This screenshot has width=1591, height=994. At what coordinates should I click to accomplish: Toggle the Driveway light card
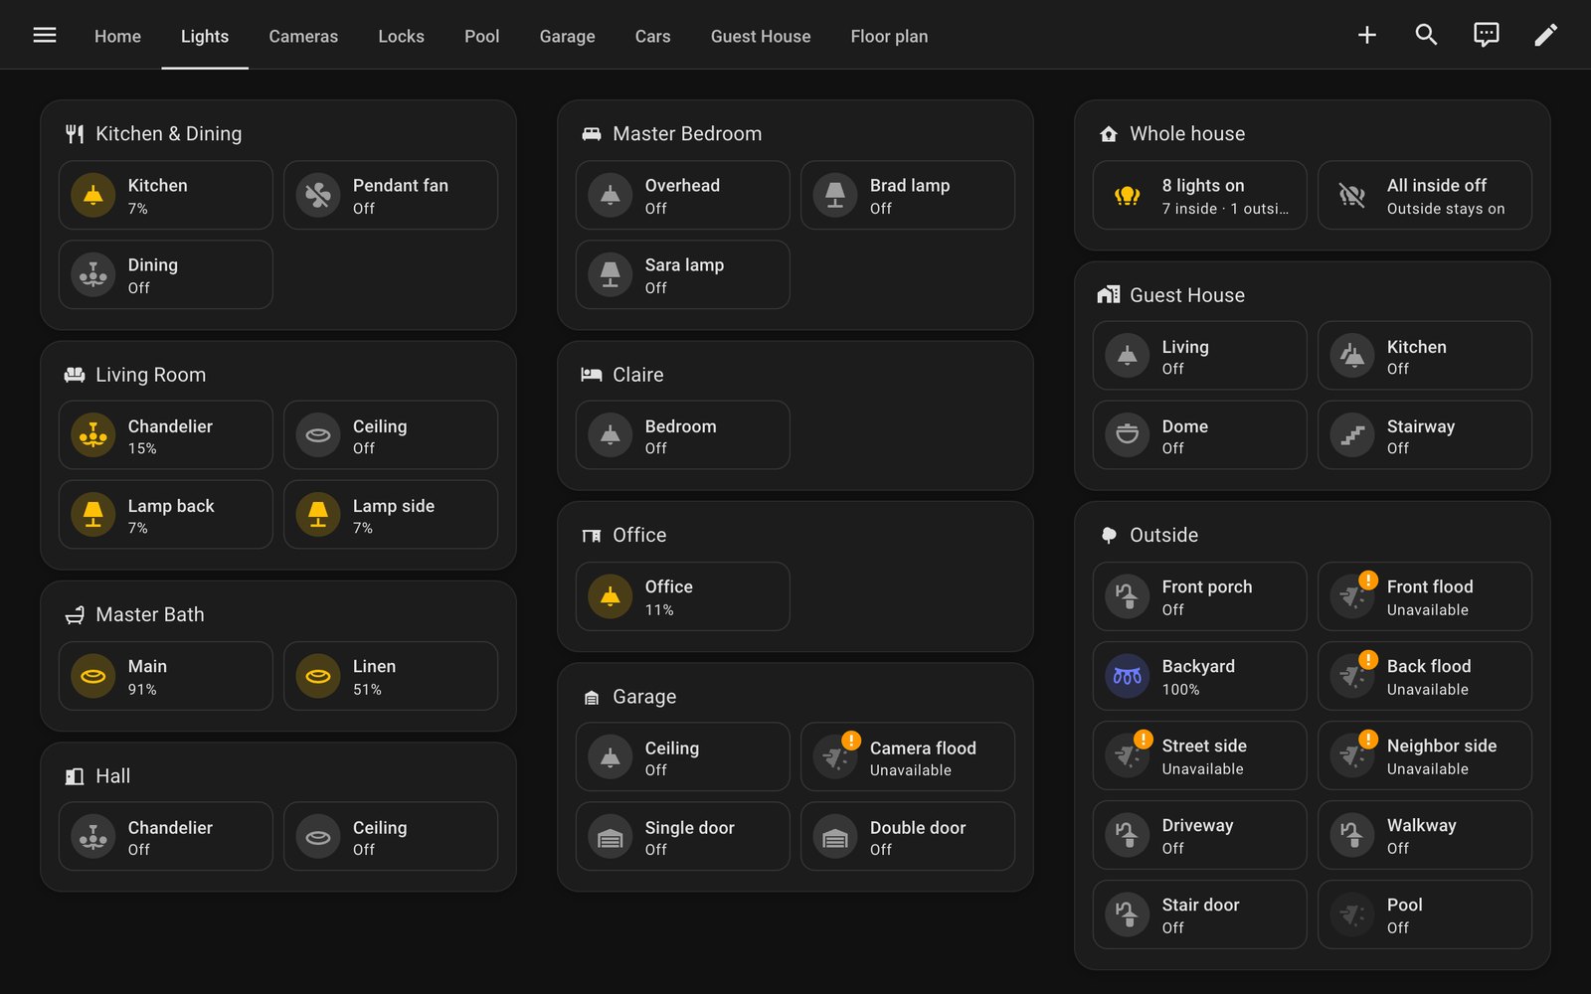point(1200,835)
